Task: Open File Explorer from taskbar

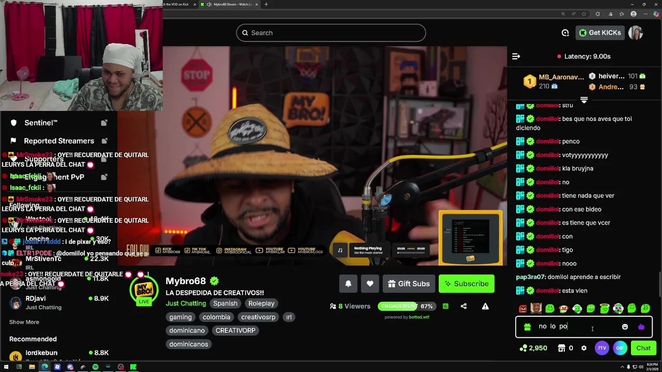Action: pyautogui.click(x=32, y=367)
